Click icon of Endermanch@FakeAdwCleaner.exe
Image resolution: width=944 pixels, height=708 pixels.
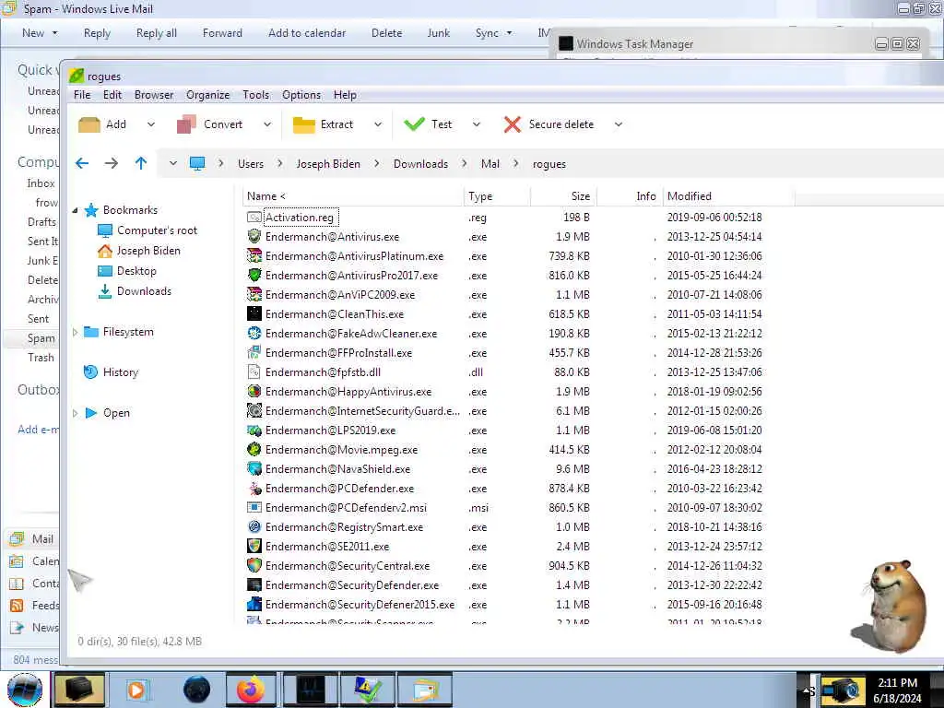254,333
